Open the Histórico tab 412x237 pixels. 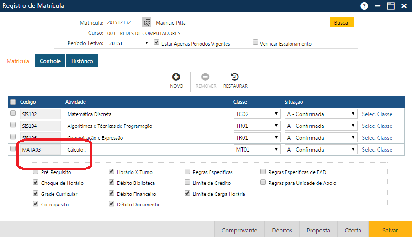coord(82,61)
